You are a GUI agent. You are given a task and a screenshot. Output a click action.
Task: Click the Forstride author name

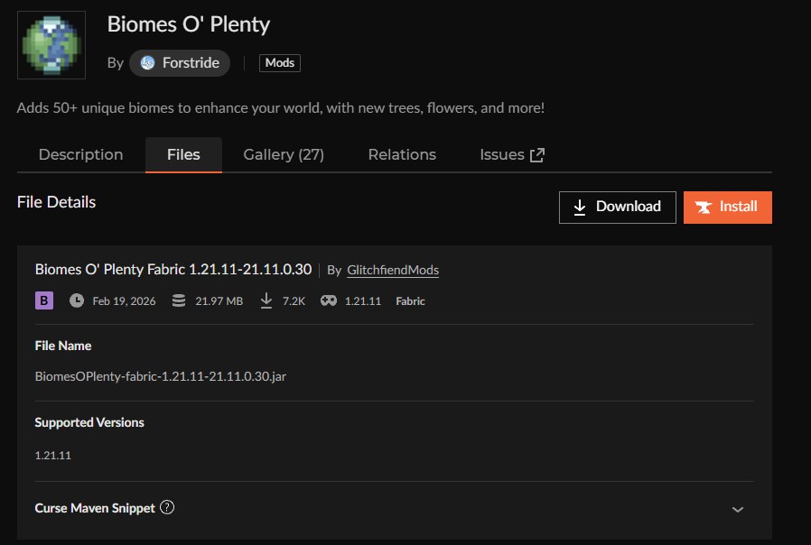click(x=191, y=63)
